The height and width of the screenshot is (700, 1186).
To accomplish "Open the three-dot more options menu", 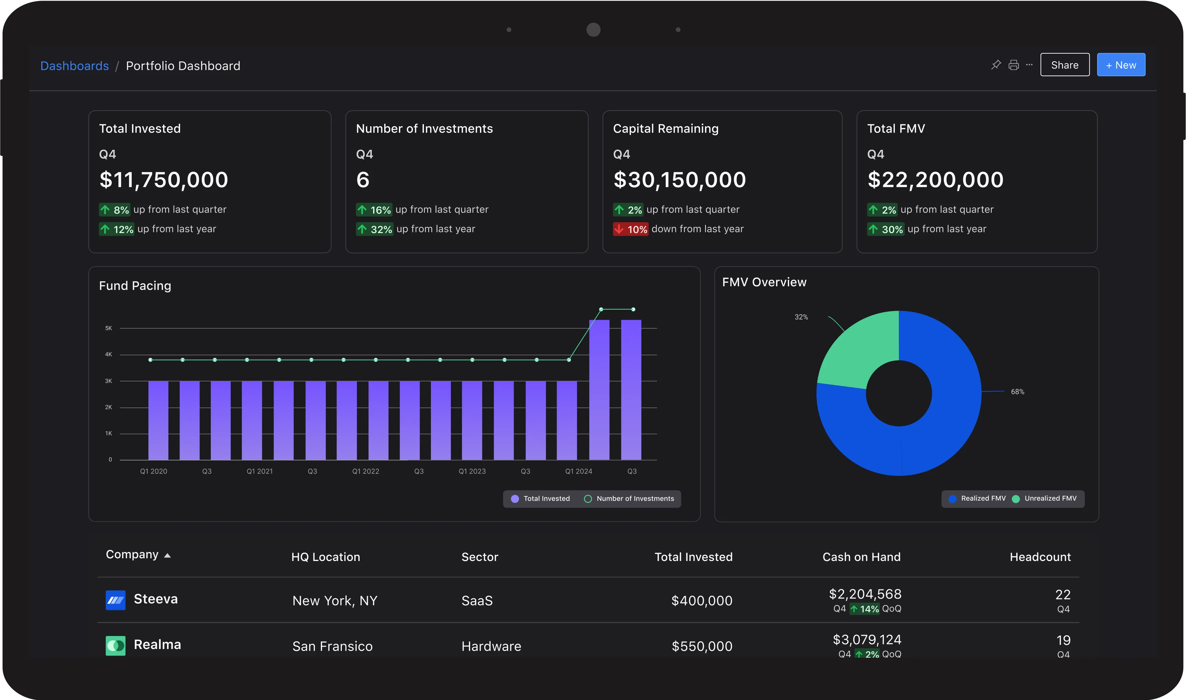I will 1029,65.
